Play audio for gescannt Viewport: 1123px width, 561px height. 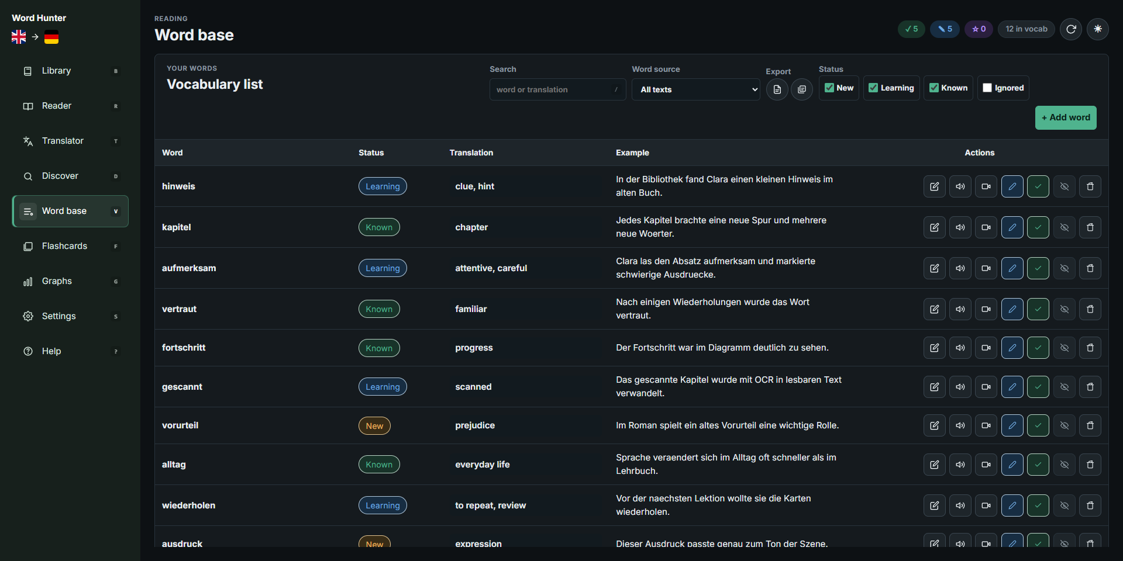tap(960, 387)
